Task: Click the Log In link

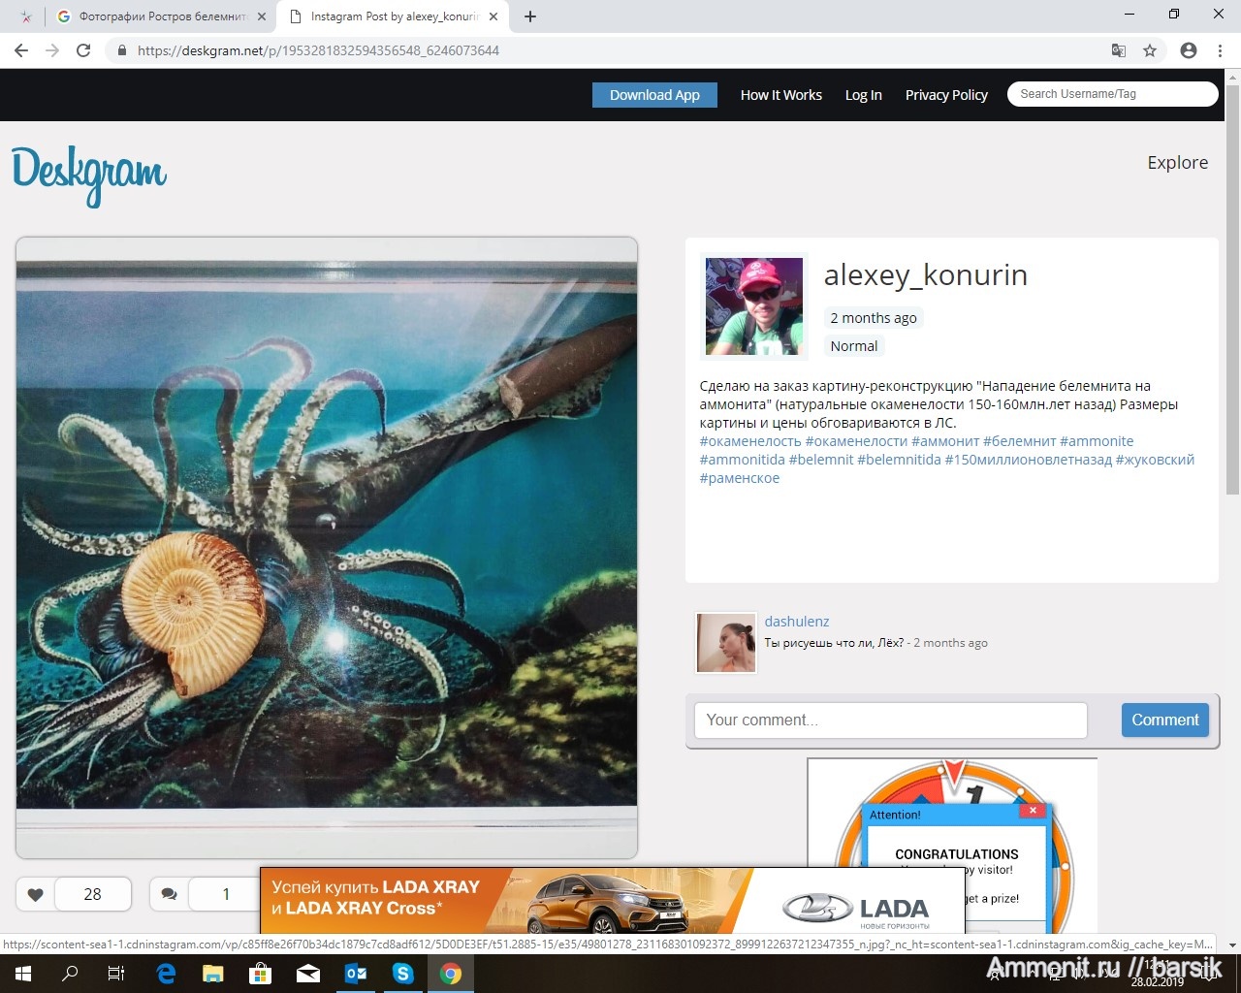Action: coord(863,95)
